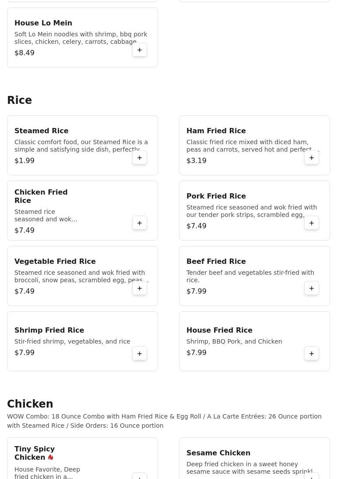This screenshot has width=337, height=479.
Task: Open Ham Fried Rice item details
Action: (x=216, y=131)
